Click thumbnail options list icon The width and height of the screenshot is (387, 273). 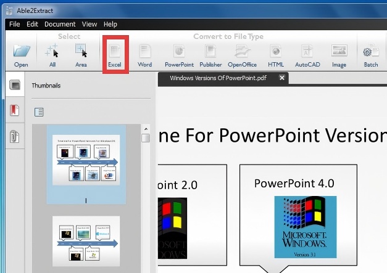click(39, 112)
